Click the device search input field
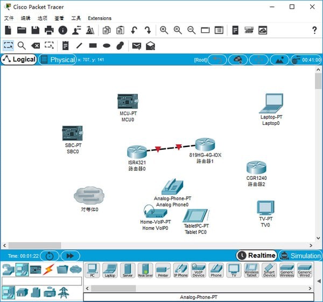The width and height of the screenshot is (323, 302). point(42,281)
